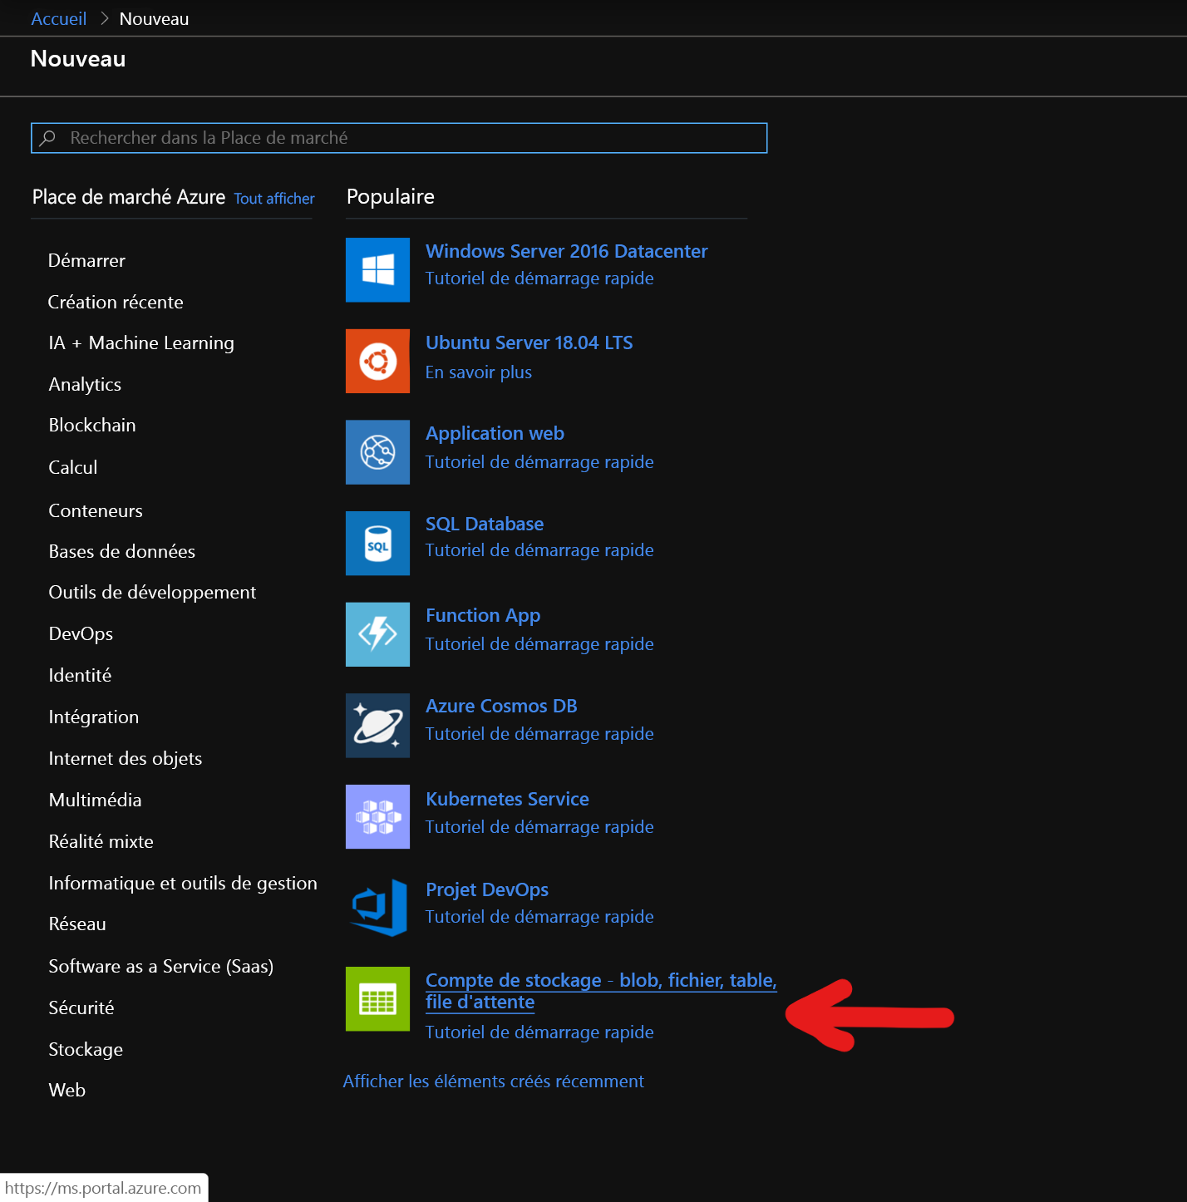This screenshot has height=1202, width=1187.
Task: Open Projet DevOps quickstart tutorial link
Action: coord(539,917)
